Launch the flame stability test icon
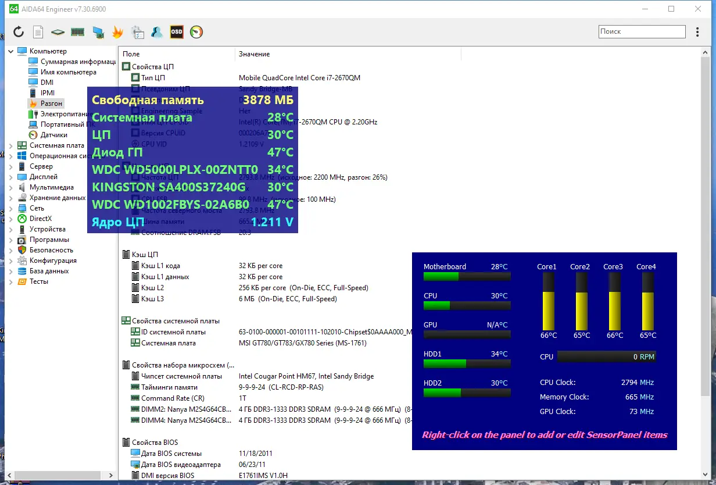Image resolution: width=716 pixels, height=485 pixels. tap(118, 32)
